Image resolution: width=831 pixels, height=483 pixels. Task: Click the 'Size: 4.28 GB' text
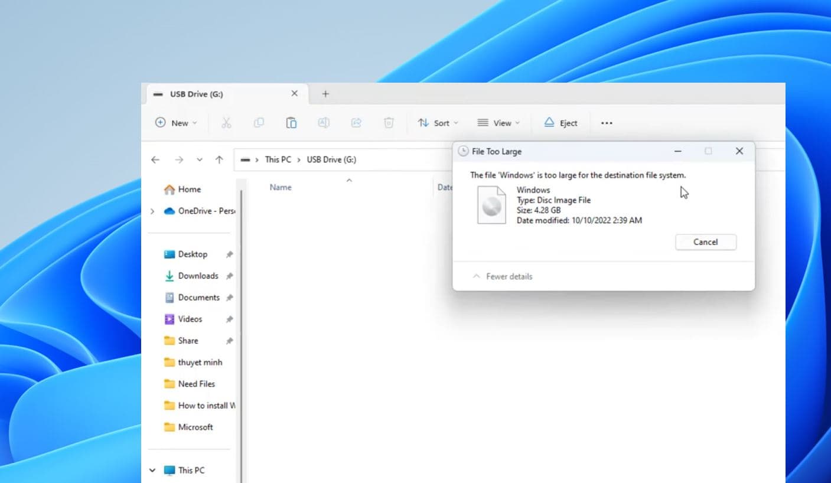click(x=539, y=210)
